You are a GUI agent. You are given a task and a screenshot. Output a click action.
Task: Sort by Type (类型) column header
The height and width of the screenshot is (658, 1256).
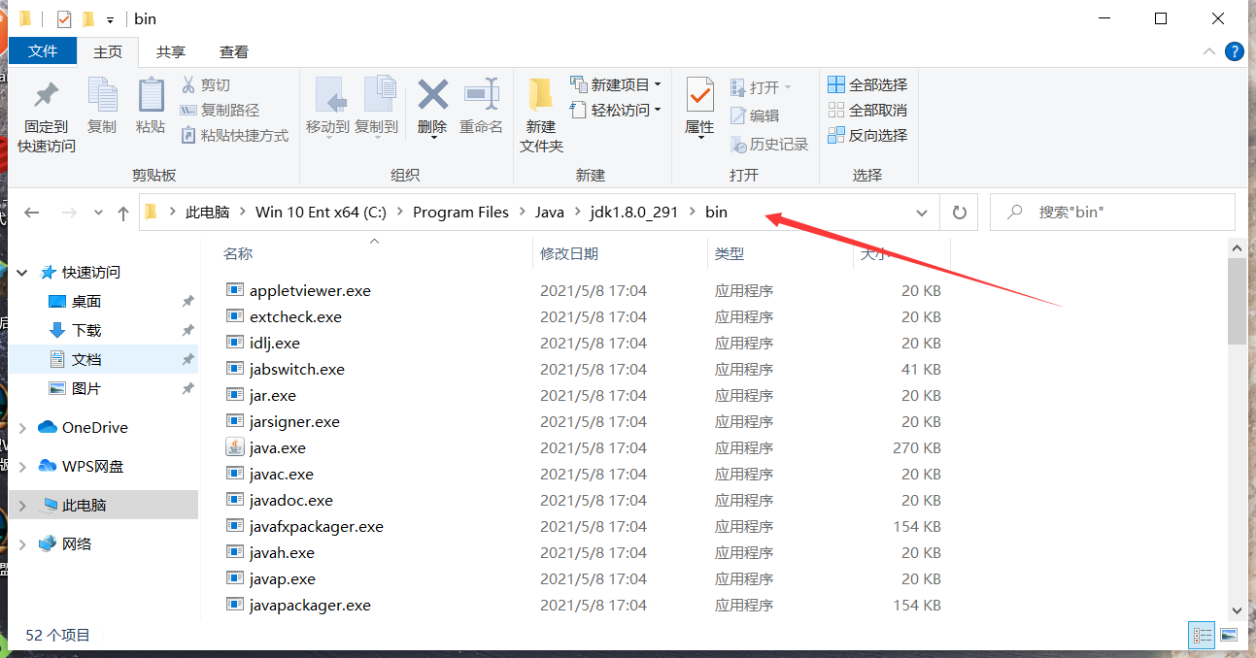(780, 253)
